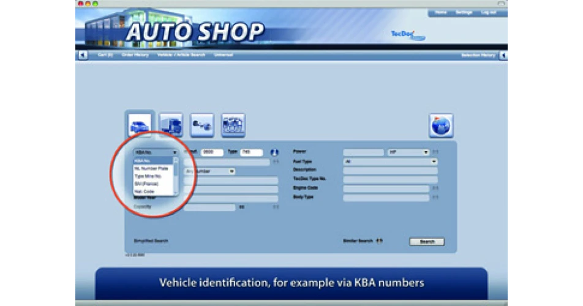Click the Search button
The image size is (583, 306).
(427, 241)
